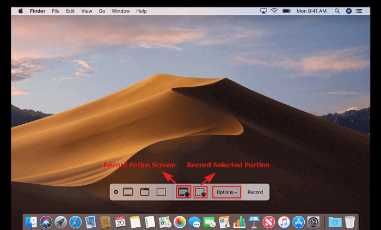Select Capture Entire Screen tool

tap(128, 192)
